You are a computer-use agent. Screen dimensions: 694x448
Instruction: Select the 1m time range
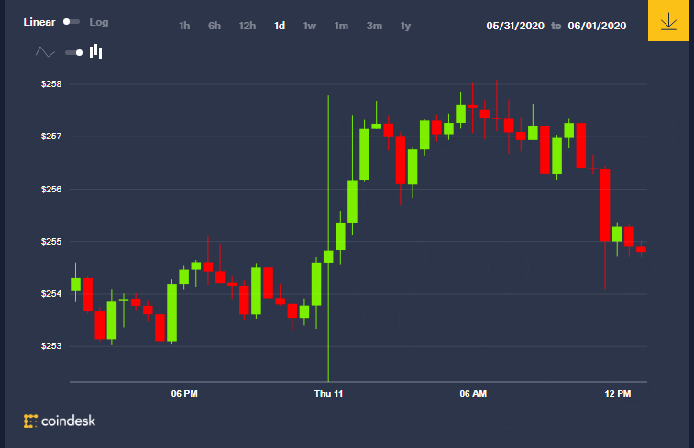pyautogui.click(x=341, y=26)
